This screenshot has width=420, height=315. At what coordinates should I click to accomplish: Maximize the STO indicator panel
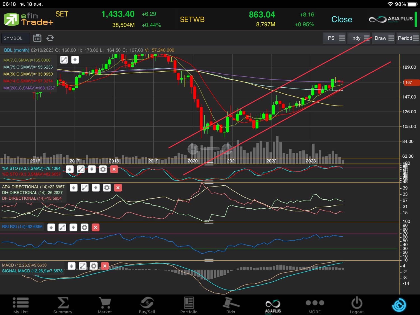[81, 169]
